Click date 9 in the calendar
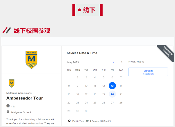Image resolution: width=175 pixels, height=127 pixels. (78, 86)
